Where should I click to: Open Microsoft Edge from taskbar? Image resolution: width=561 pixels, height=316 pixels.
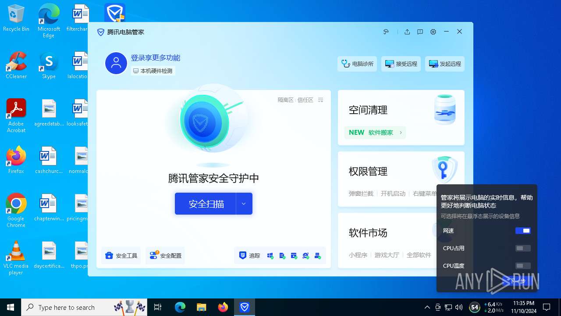pos(180,307)
